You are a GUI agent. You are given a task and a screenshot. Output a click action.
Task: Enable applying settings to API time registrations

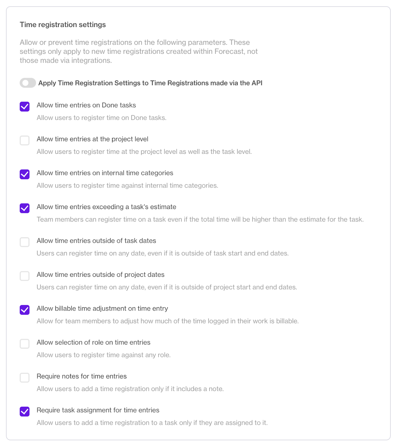click(27, 83)
